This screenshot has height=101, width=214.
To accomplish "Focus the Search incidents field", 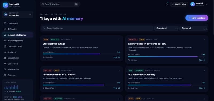I will [97, 28].
